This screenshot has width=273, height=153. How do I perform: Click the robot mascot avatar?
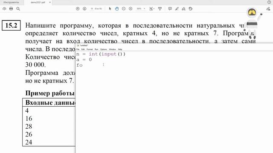[x=252, y=23]
